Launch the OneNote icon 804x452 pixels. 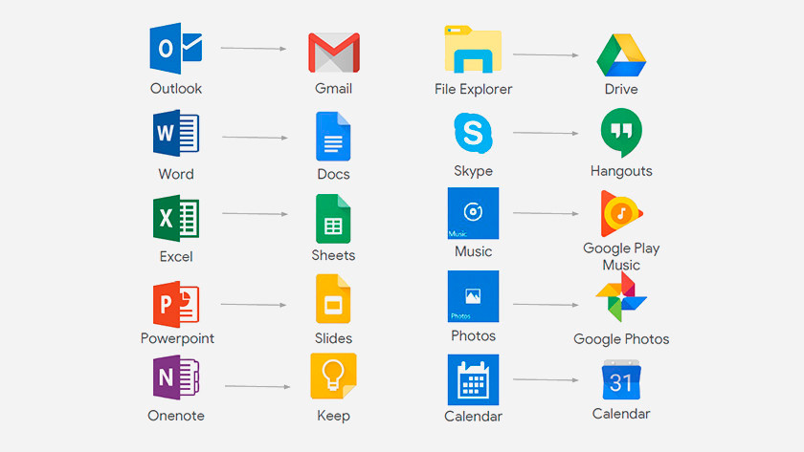[x=175, y=378]
